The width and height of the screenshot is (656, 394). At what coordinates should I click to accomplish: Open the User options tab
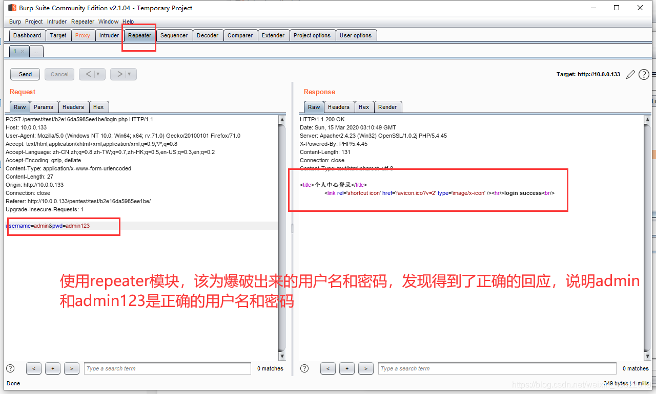point(356,35)
